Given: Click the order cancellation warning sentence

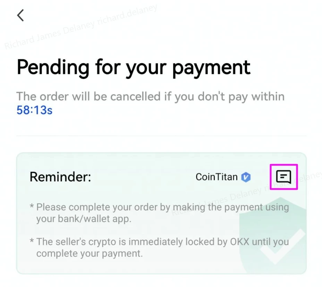Looking at the screenshot, I should (x=150, y=97).
